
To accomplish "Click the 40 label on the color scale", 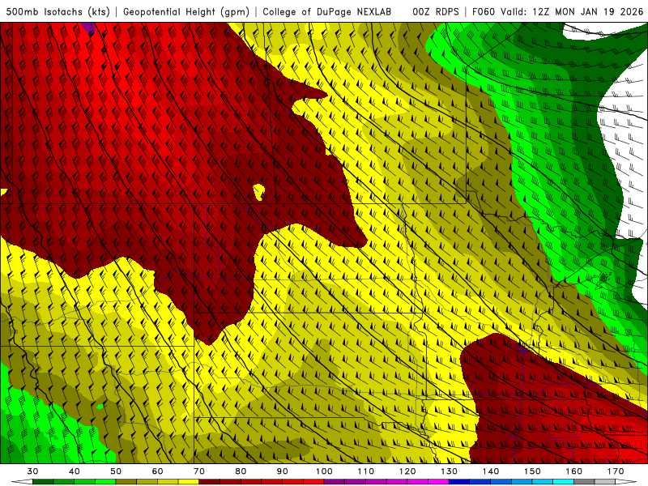I will 75,471.
